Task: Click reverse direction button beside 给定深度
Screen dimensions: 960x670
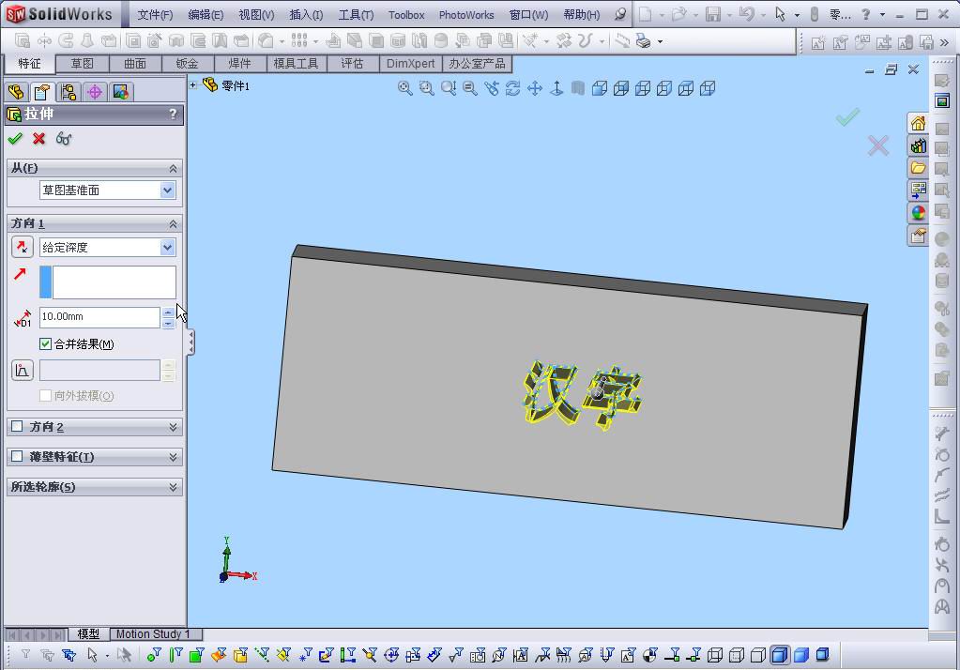Action: pyautogui.click(x=22, y=247)
